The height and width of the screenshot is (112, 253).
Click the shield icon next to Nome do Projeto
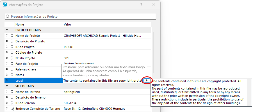12,36
